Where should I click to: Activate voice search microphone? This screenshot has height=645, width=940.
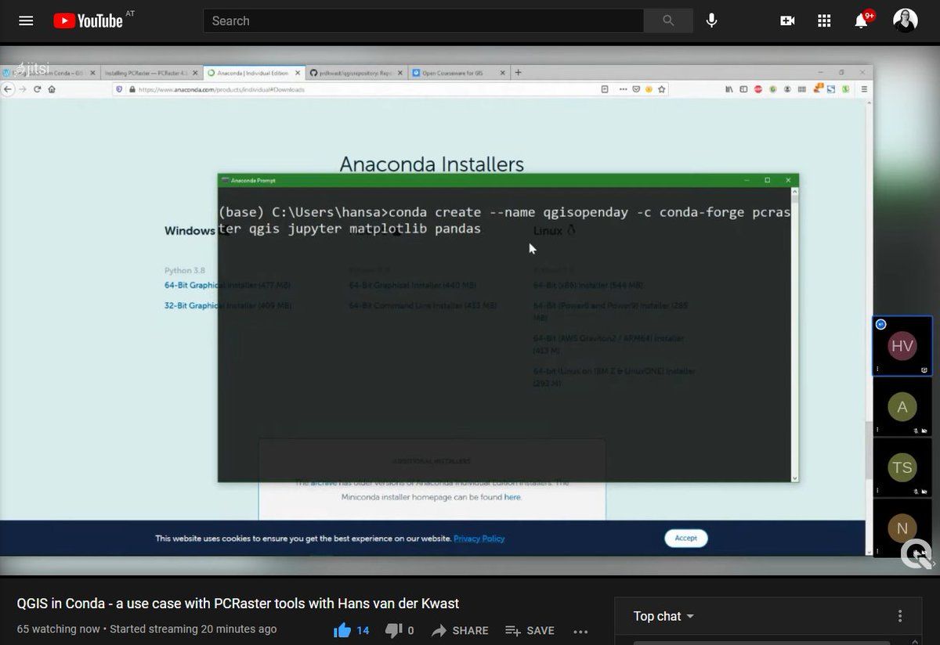711,21
